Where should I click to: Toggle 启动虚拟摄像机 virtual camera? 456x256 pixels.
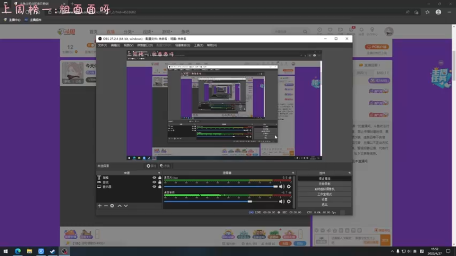click(324, 189)
